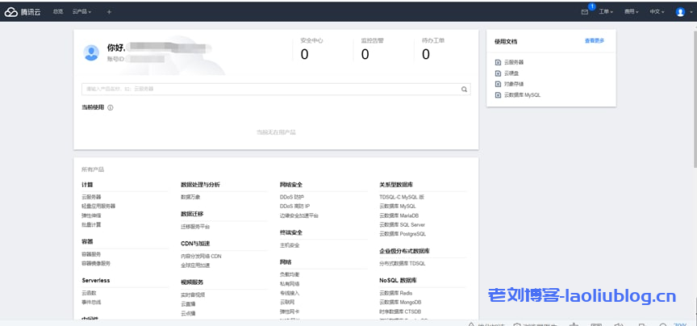The height and width of the screenshot is (326, 697).
Task: Click the document icon beside 云数据库 MySQL doc
Action: click(498, 94)
